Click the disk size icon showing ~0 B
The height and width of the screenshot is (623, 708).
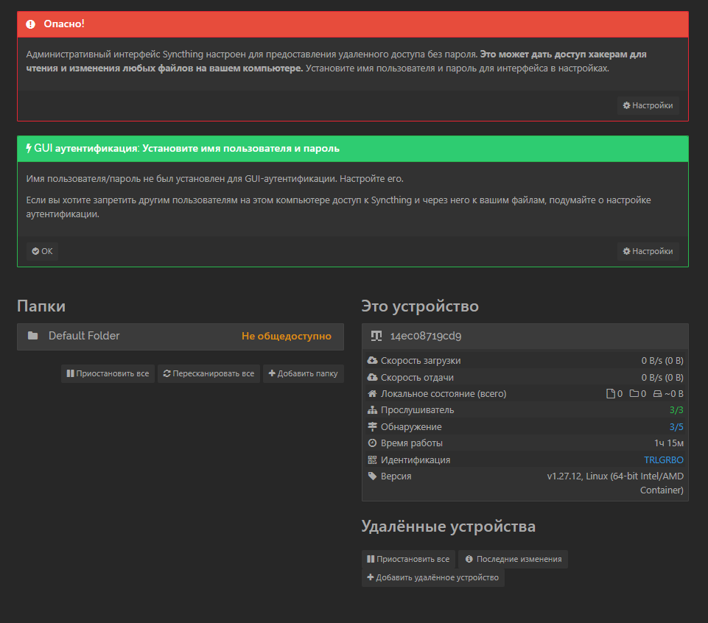[x=657, y=394]
